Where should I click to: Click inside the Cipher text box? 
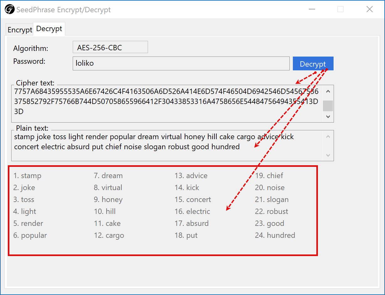[x=166, y=104]
